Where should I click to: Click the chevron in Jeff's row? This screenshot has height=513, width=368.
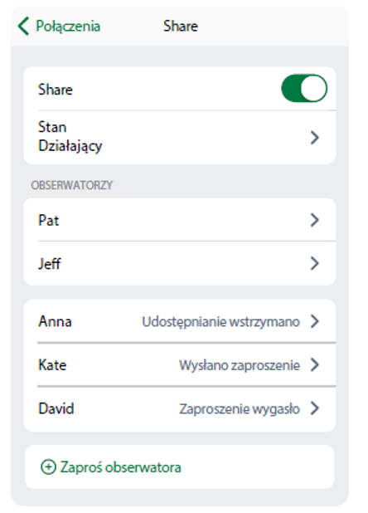[314, 263]
